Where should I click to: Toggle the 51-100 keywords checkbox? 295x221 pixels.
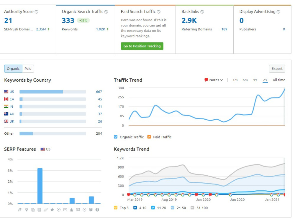coord(192,208)
